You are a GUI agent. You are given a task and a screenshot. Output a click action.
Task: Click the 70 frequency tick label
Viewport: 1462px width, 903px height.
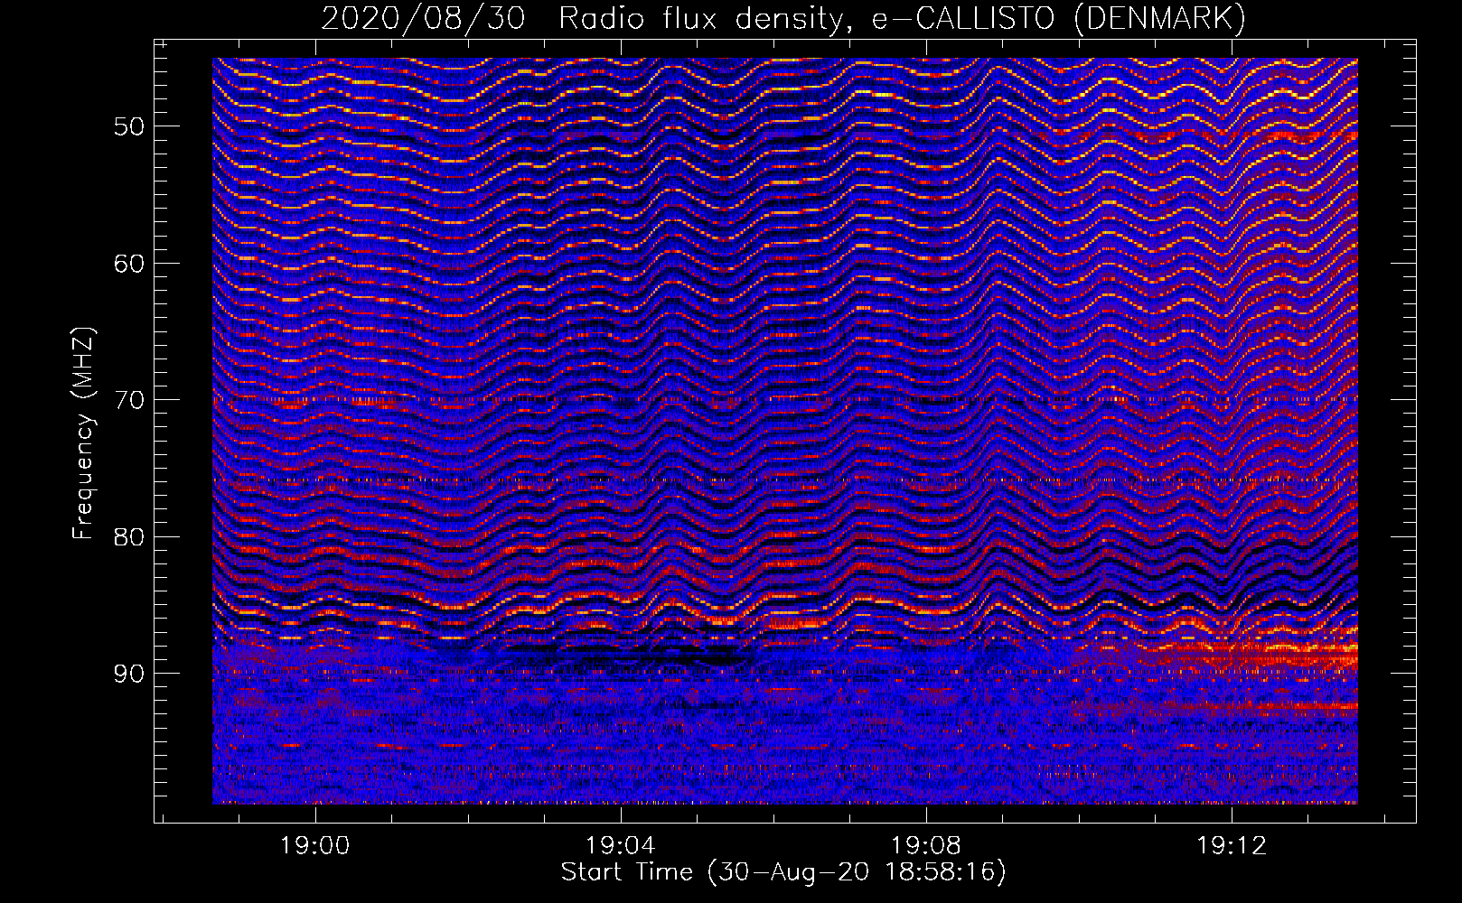point(129,400)
